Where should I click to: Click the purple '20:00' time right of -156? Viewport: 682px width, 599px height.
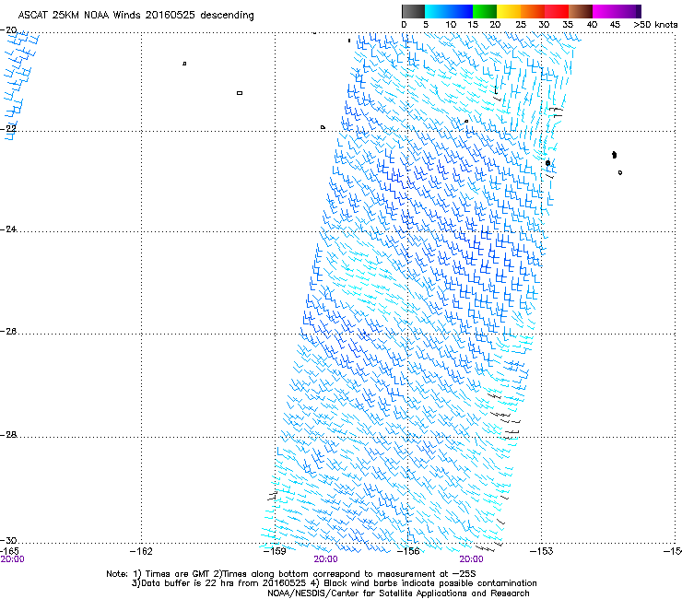point(472,559)
